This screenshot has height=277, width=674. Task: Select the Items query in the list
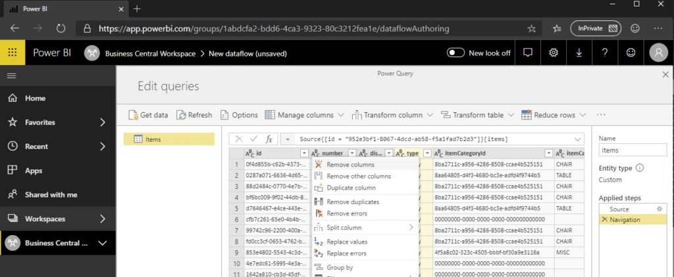(169, 139)
